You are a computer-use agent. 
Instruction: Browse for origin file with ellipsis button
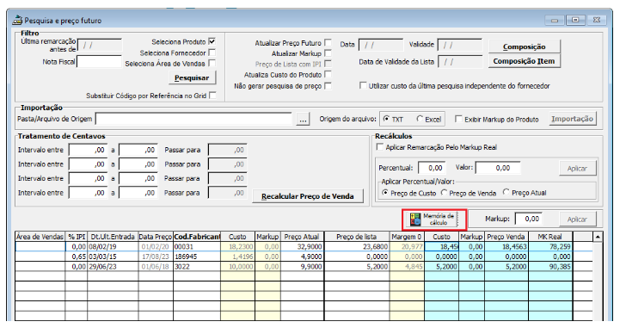tap(303, 119)
